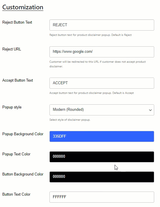Click the Popup Background Color label
This screenshot has width=160, height=207.
point(23,134)
